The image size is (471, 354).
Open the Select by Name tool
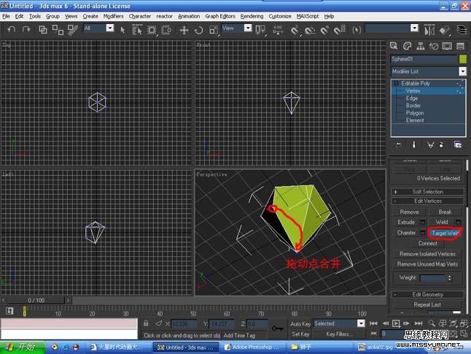coord(136,30)
